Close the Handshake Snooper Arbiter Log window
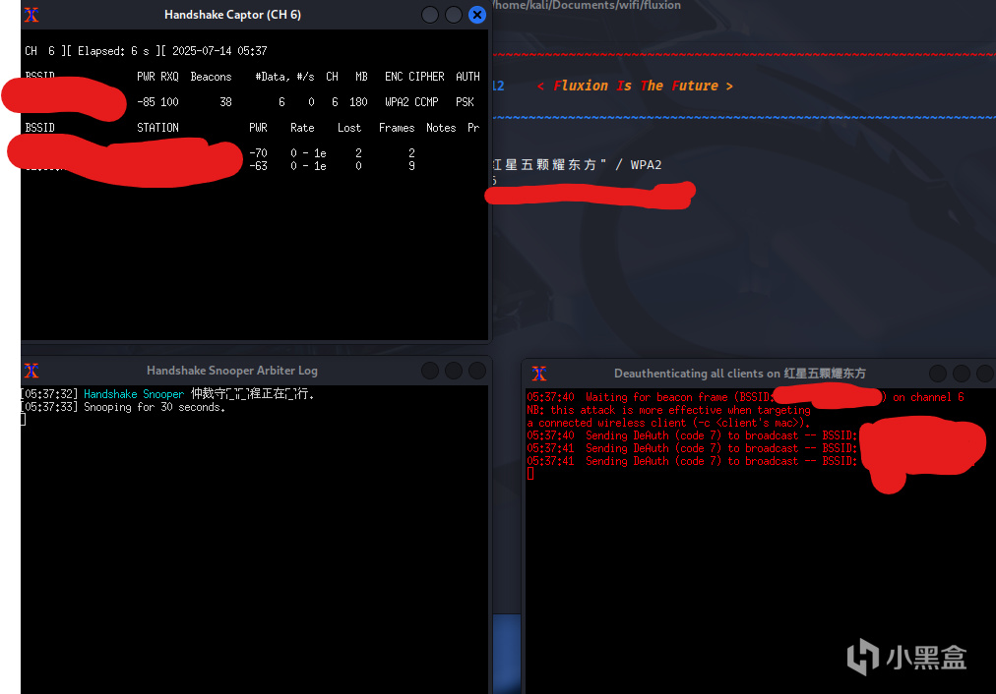Image resolution: width=996 pixels, height=694 pixels. point(477,371)
